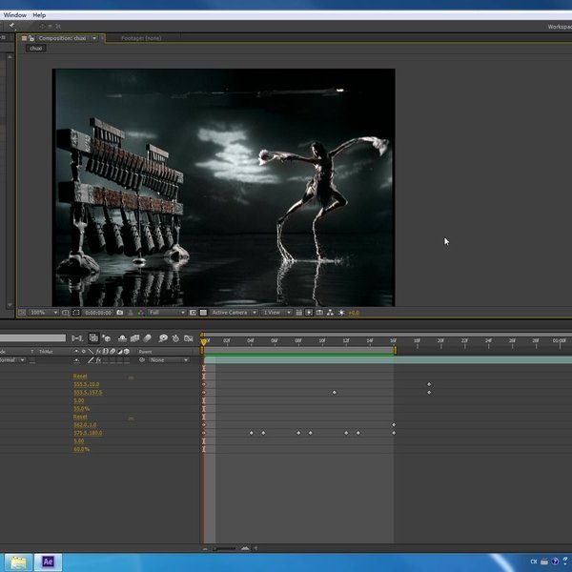
Task: Open the Composition chuxi dropdown arrow
Action: pyautogui.click(x=94, y=38)
